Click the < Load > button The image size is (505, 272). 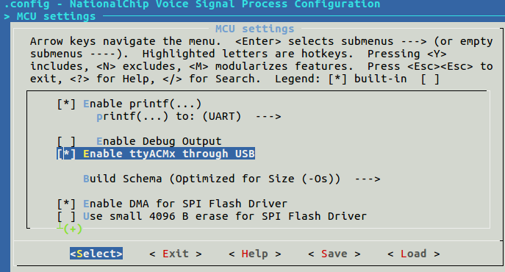tap(414, 254)
